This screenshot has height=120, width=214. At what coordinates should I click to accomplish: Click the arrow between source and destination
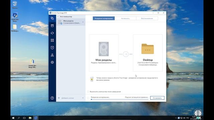click(126, 54)
